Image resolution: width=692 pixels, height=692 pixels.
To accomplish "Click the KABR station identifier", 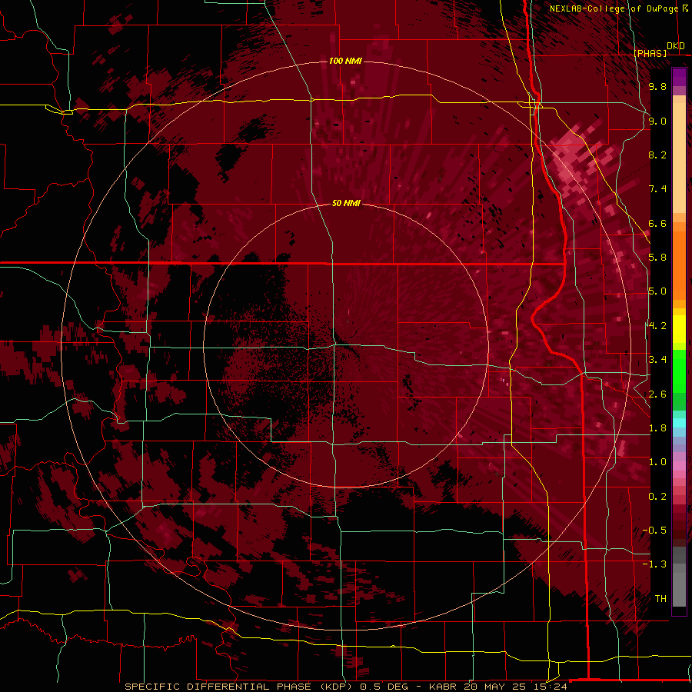I will click(x=444, y=687).
